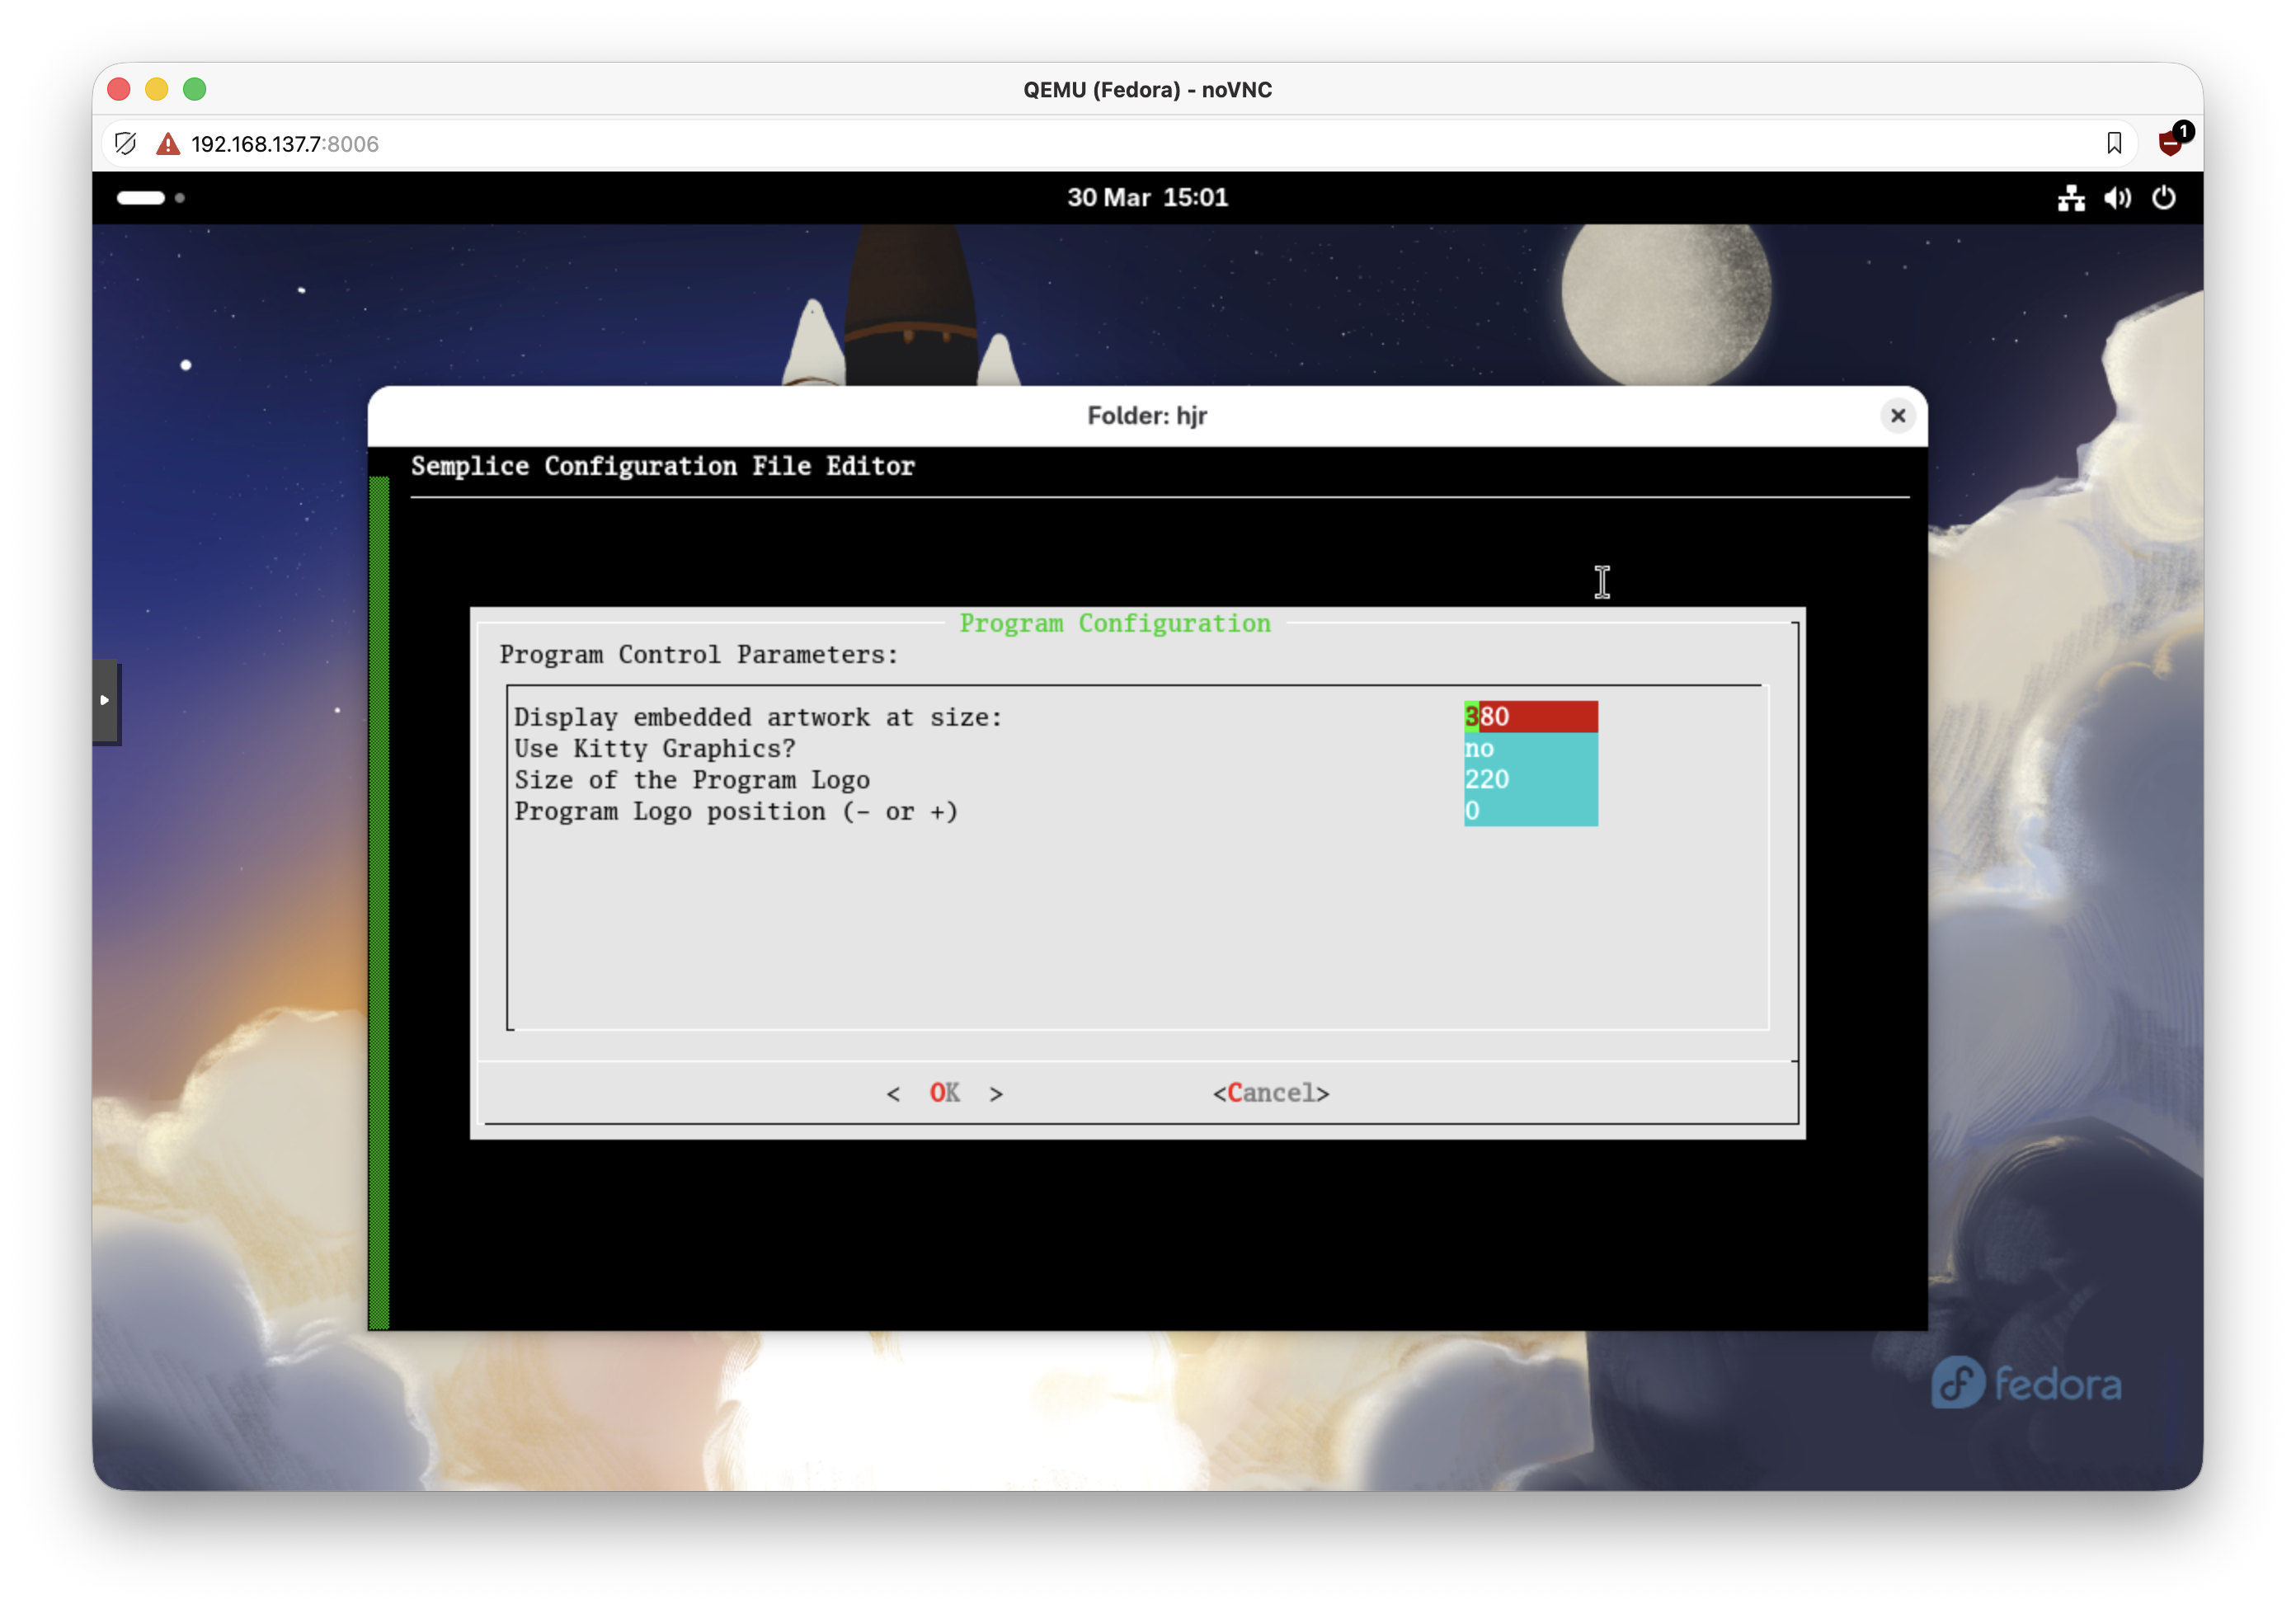Viewport: 2296px width, 1613px height.
Task: Select the Use Kitty Graphics value field
Action: (1529, 748)
